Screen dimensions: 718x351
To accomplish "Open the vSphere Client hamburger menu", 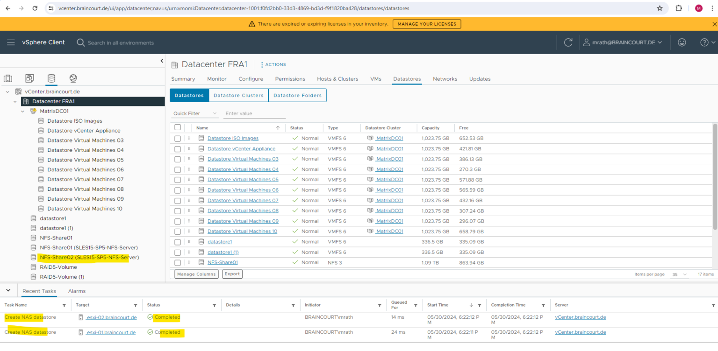I will click(11, 42).
